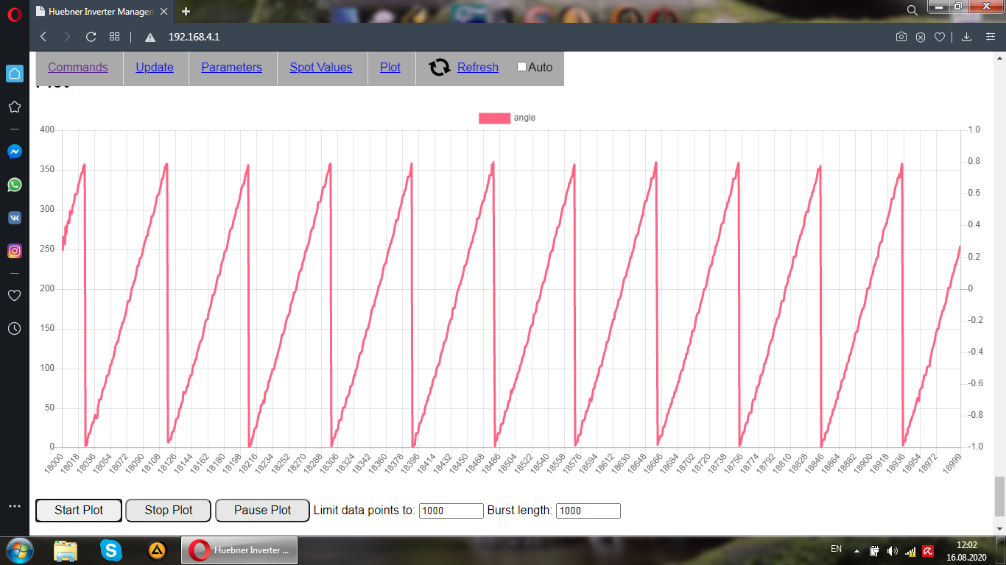Click the Stop Plot button
Viewport: 1006px width, 565px height.
169,511
